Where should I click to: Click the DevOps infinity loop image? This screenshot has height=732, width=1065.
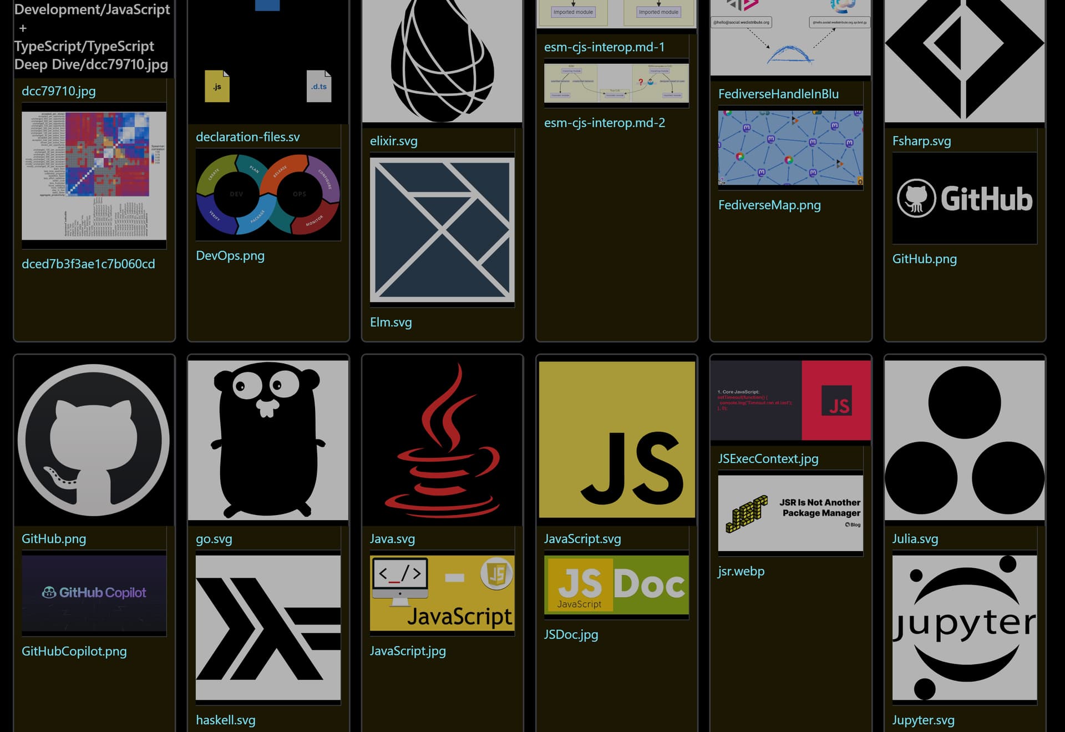point(268,194)
